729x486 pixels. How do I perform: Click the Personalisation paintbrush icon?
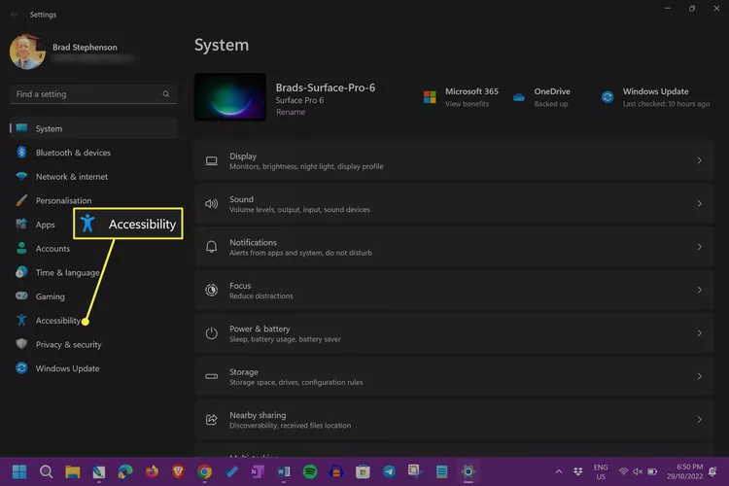point(21,200)
